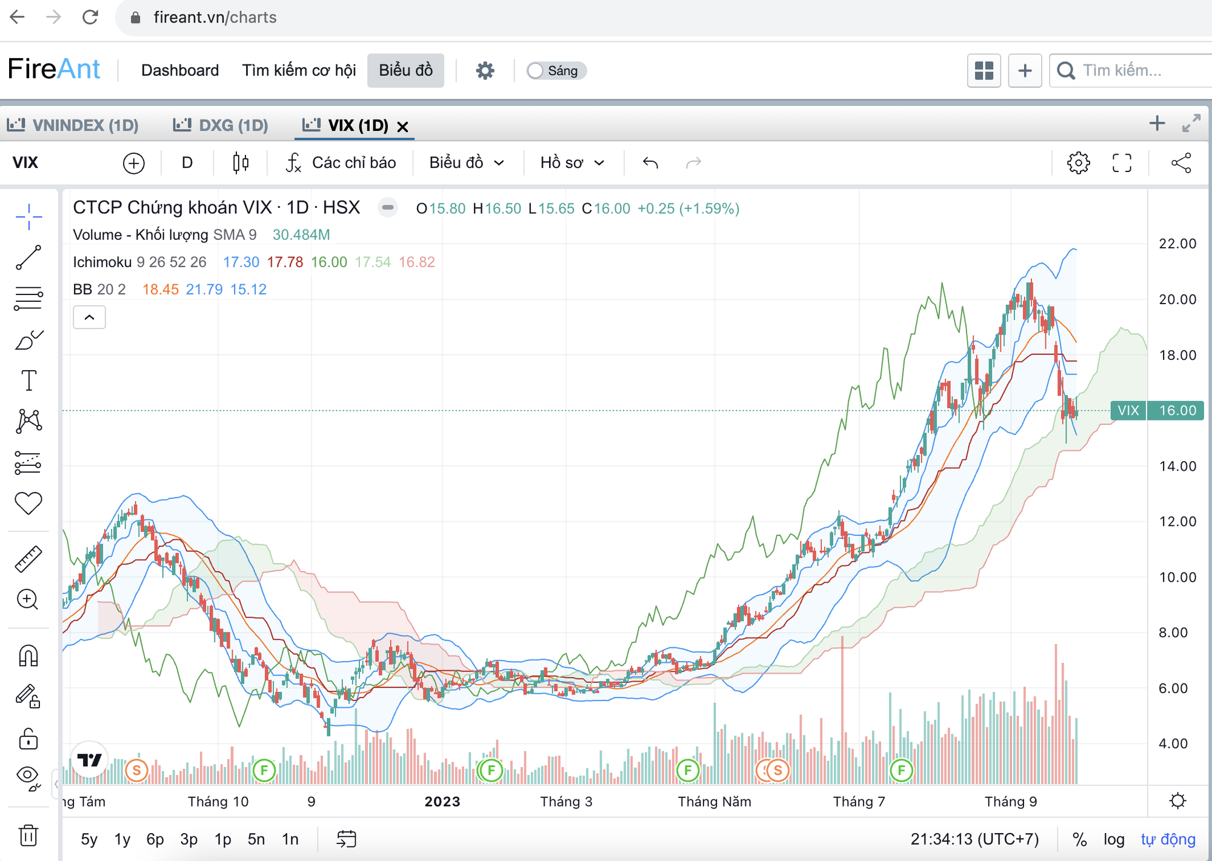Viewport: 1212px width, 861px height.
Task: Open the D timeframe interval selector
Action: point(187,163)
